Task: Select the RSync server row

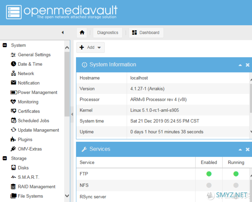Action: [x=163, y=196]
